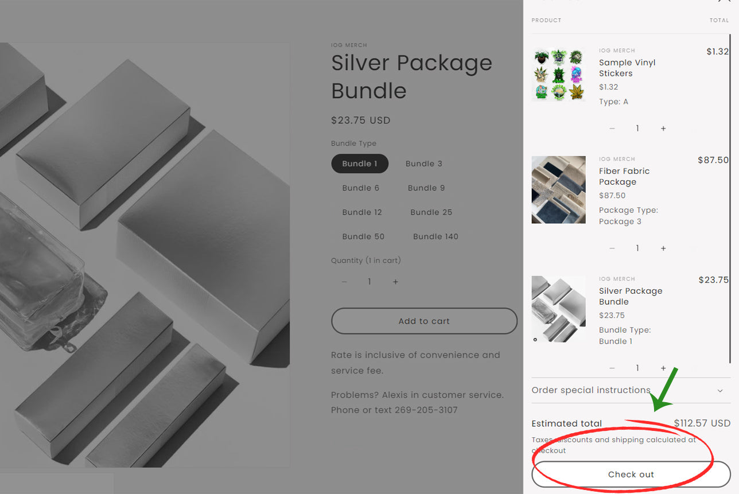Choose the Bundle 140 option

point(435,236)
